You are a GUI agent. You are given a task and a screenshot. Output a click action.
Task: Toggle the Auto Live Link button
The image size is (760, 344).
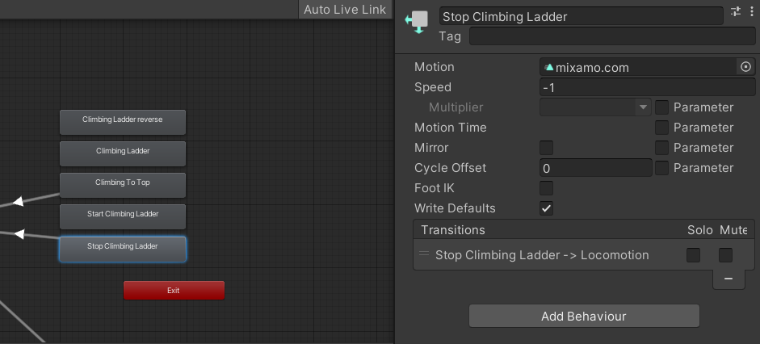click(x=345, y=9)
